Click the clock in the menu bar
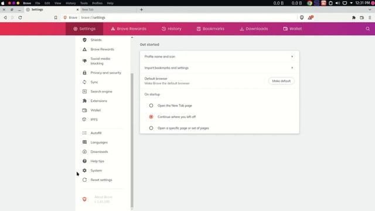 pos(362,3)
